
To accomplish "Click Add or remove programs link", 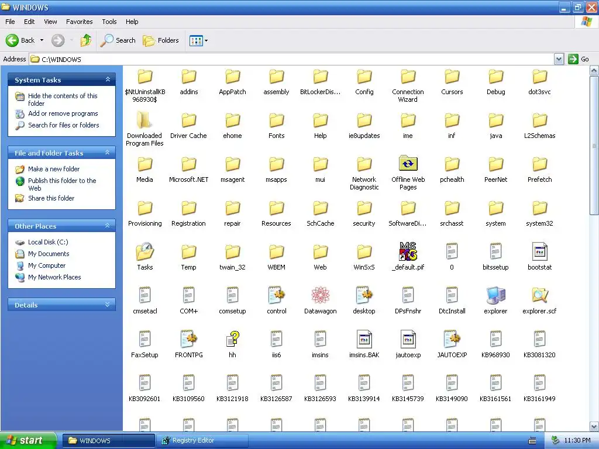I will tap(63, 113).
